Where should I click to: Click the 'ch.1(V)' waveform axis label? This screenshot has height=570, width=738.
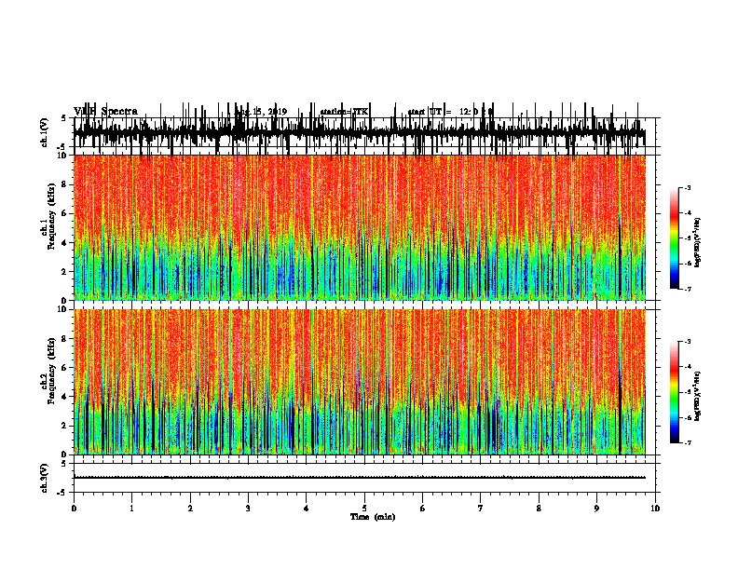45,132
